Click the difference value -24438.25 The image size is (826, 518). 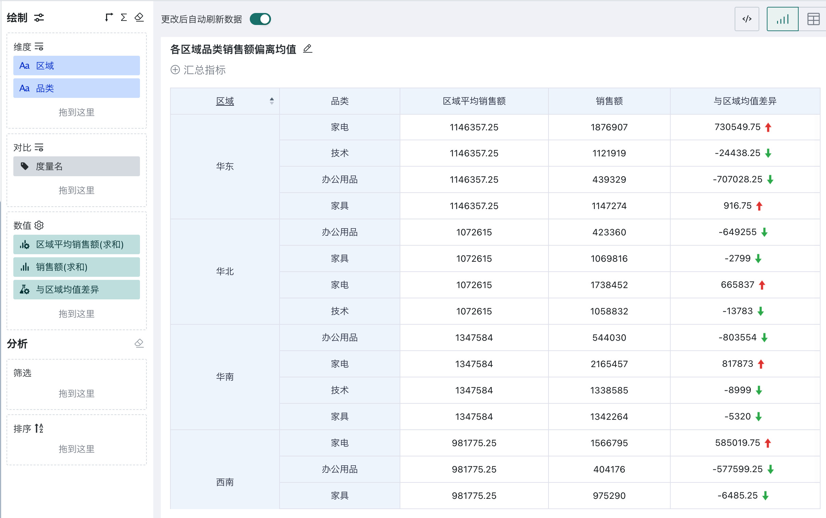point(738,153)
